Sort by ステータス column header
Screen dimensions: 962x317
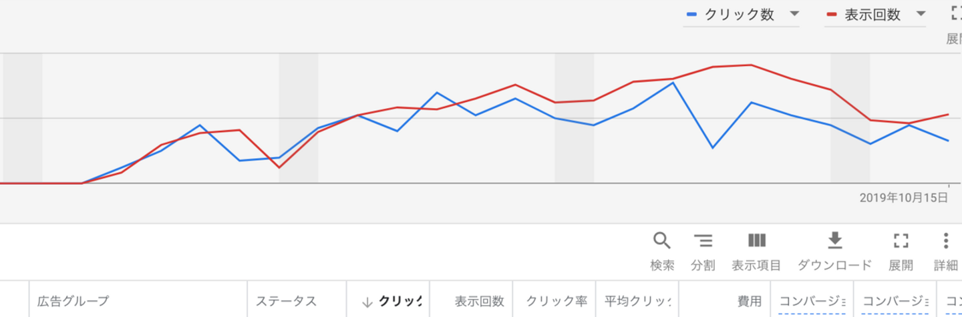[286, 302]
